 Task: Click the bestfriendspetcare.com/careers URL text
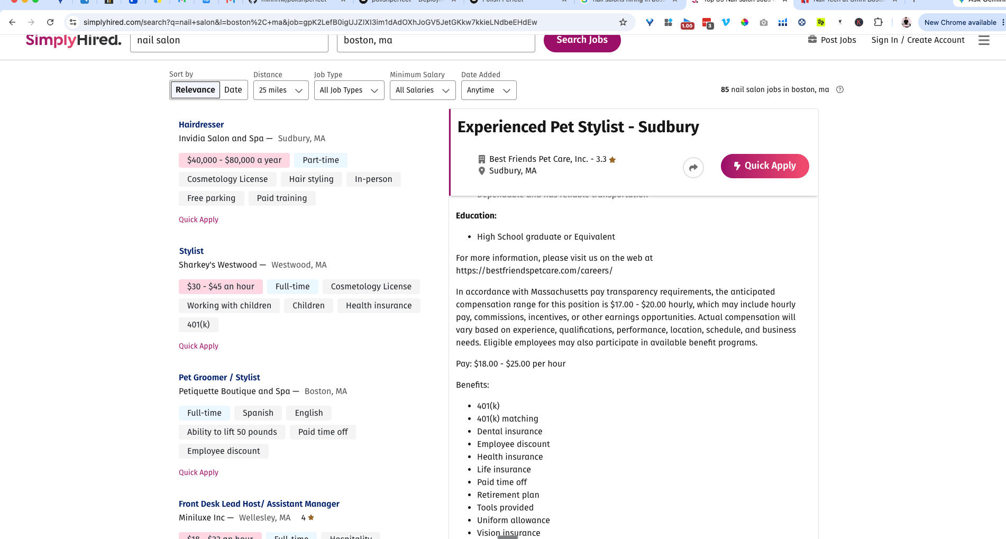534,271
